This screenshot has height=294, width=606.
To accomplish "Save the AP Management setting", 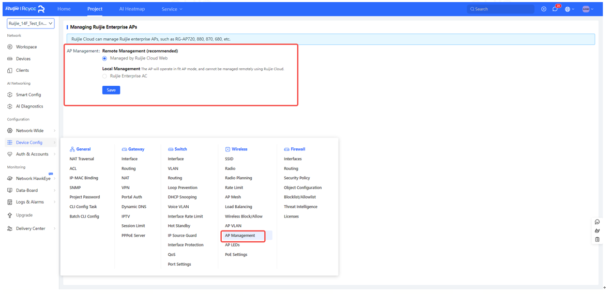I will tap(111, 90).
